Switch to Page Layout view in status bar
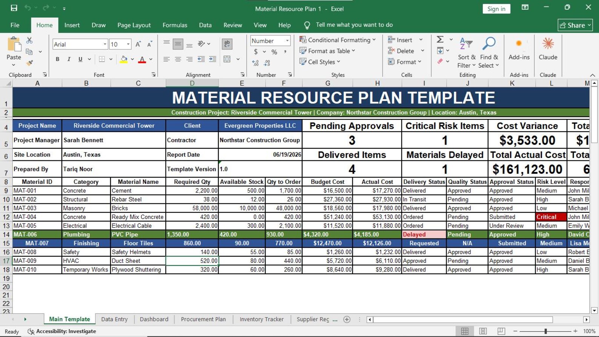 tap(483, 331)
